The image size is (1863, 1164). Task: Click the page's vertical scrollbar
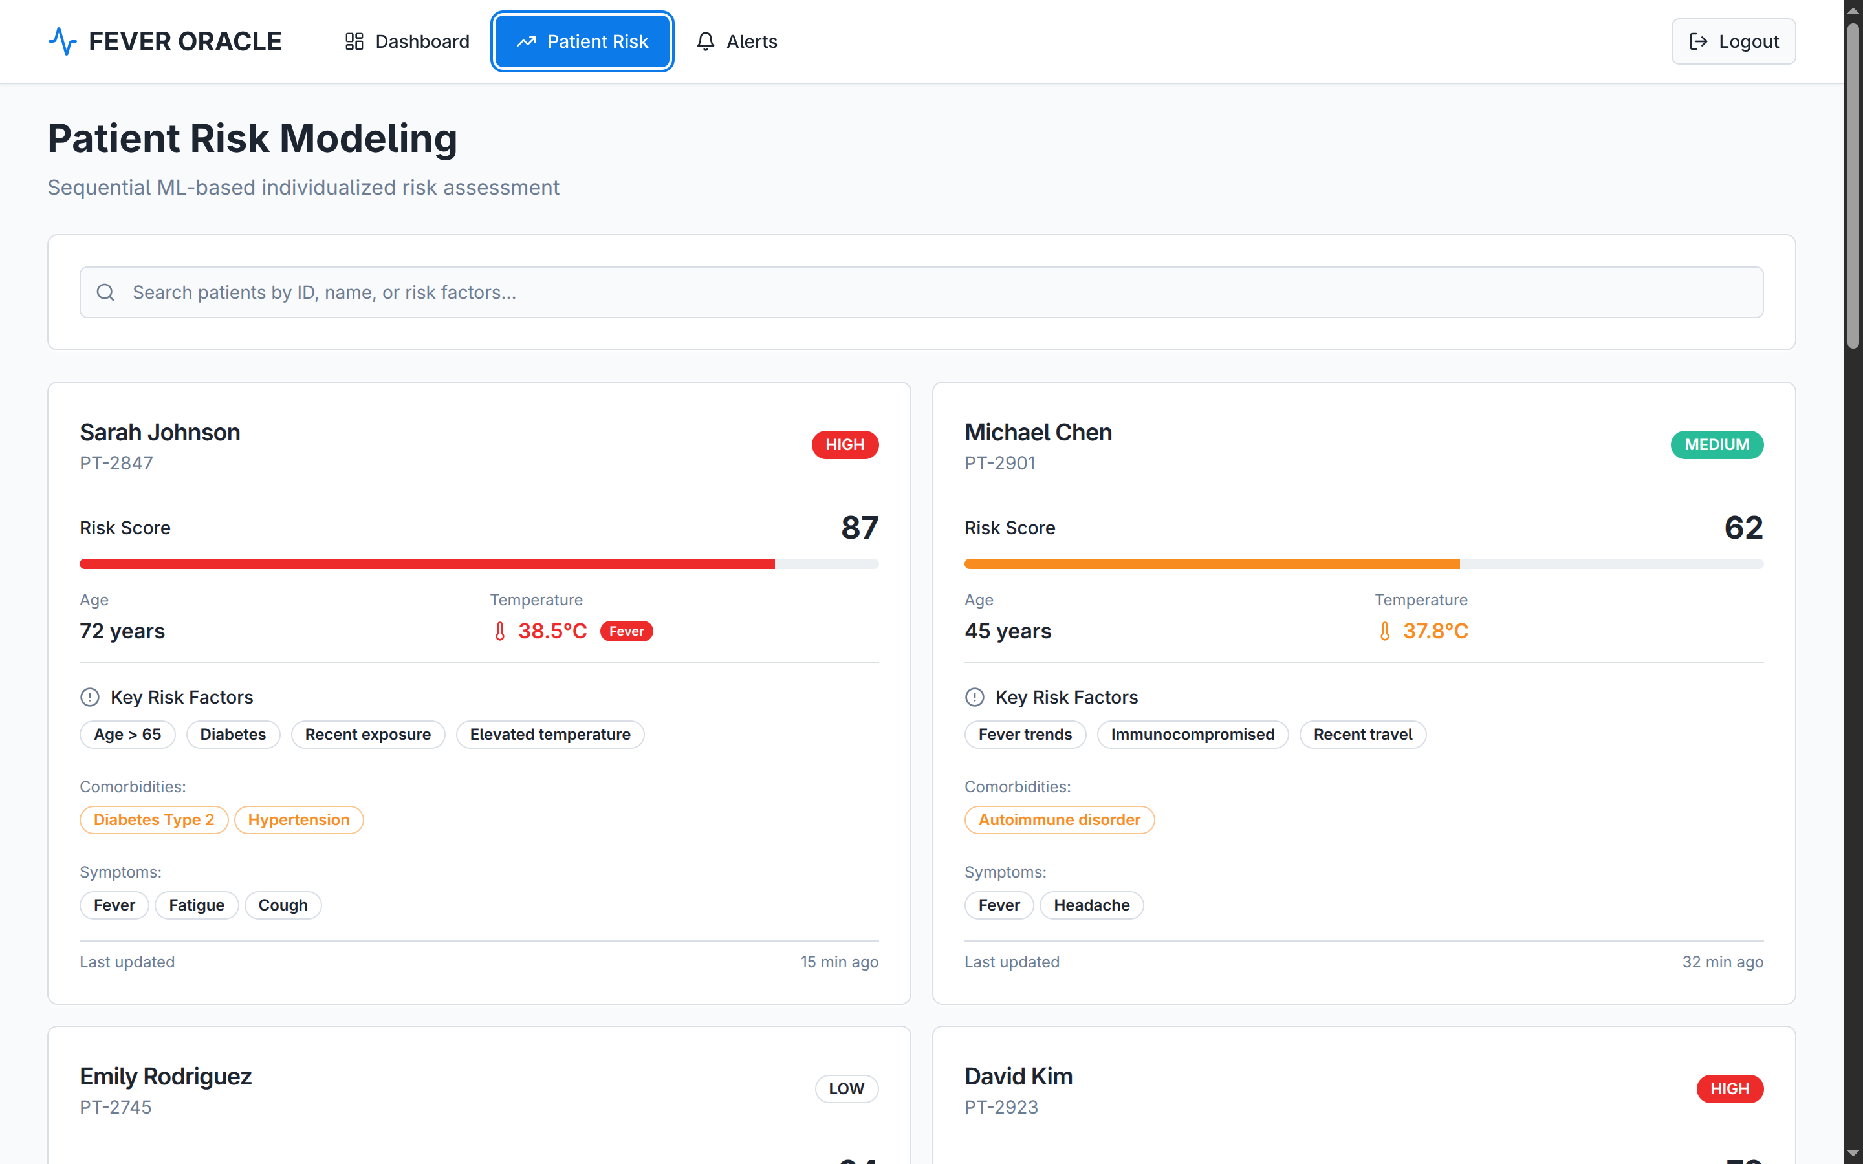[1853, 185]
